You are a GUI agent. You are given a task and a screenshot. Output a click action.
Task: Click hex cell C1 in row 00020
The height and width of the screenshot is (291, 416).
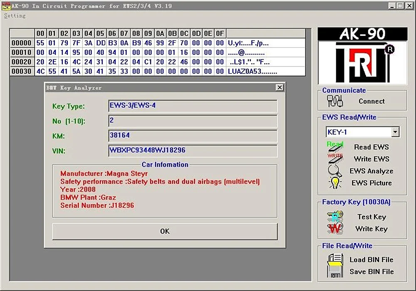[x=148, y=62]
